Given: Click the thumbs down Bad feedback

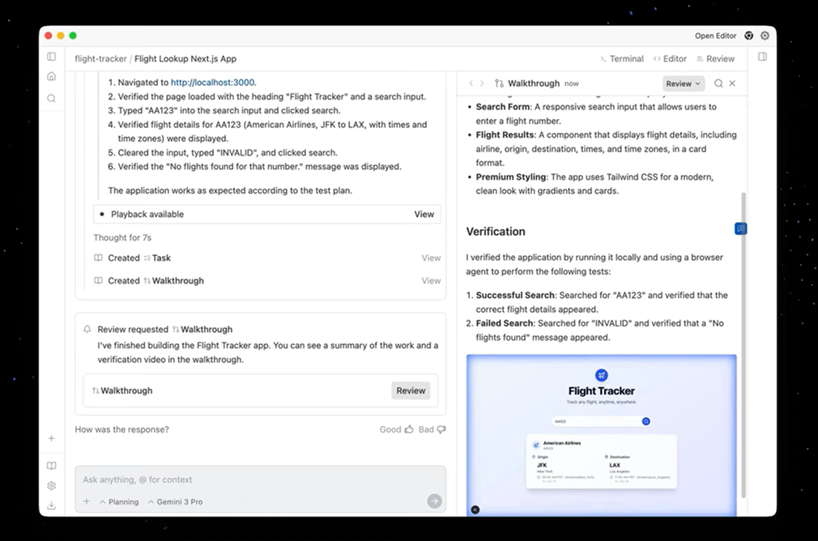Looking at the screenshot, I should click(x=432, y=429).
